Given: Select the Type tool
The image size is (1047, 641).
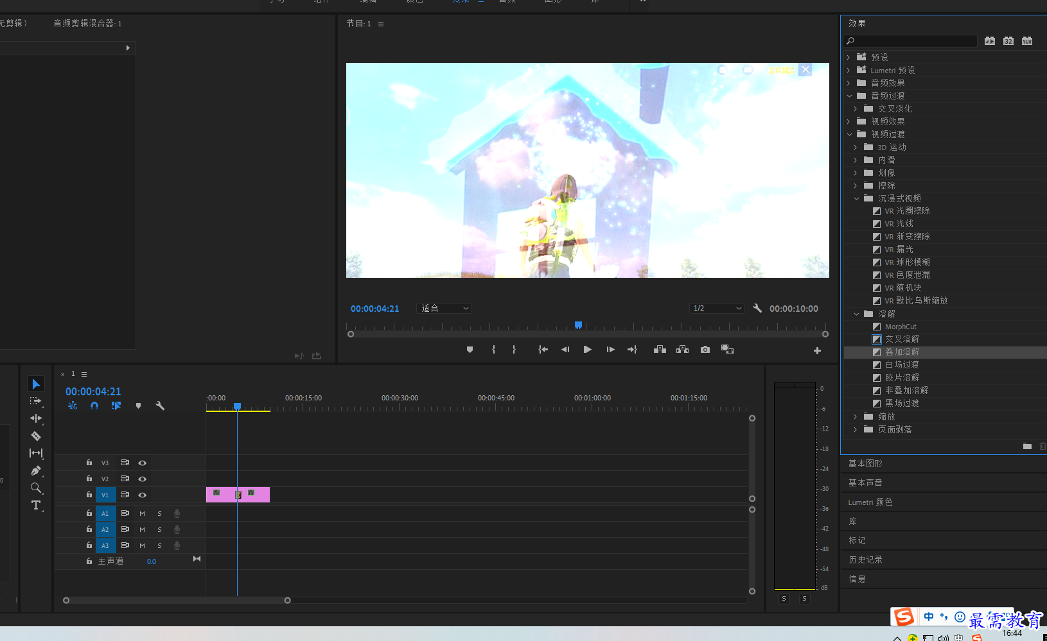Looking at the screenshot, I should 36,505.
